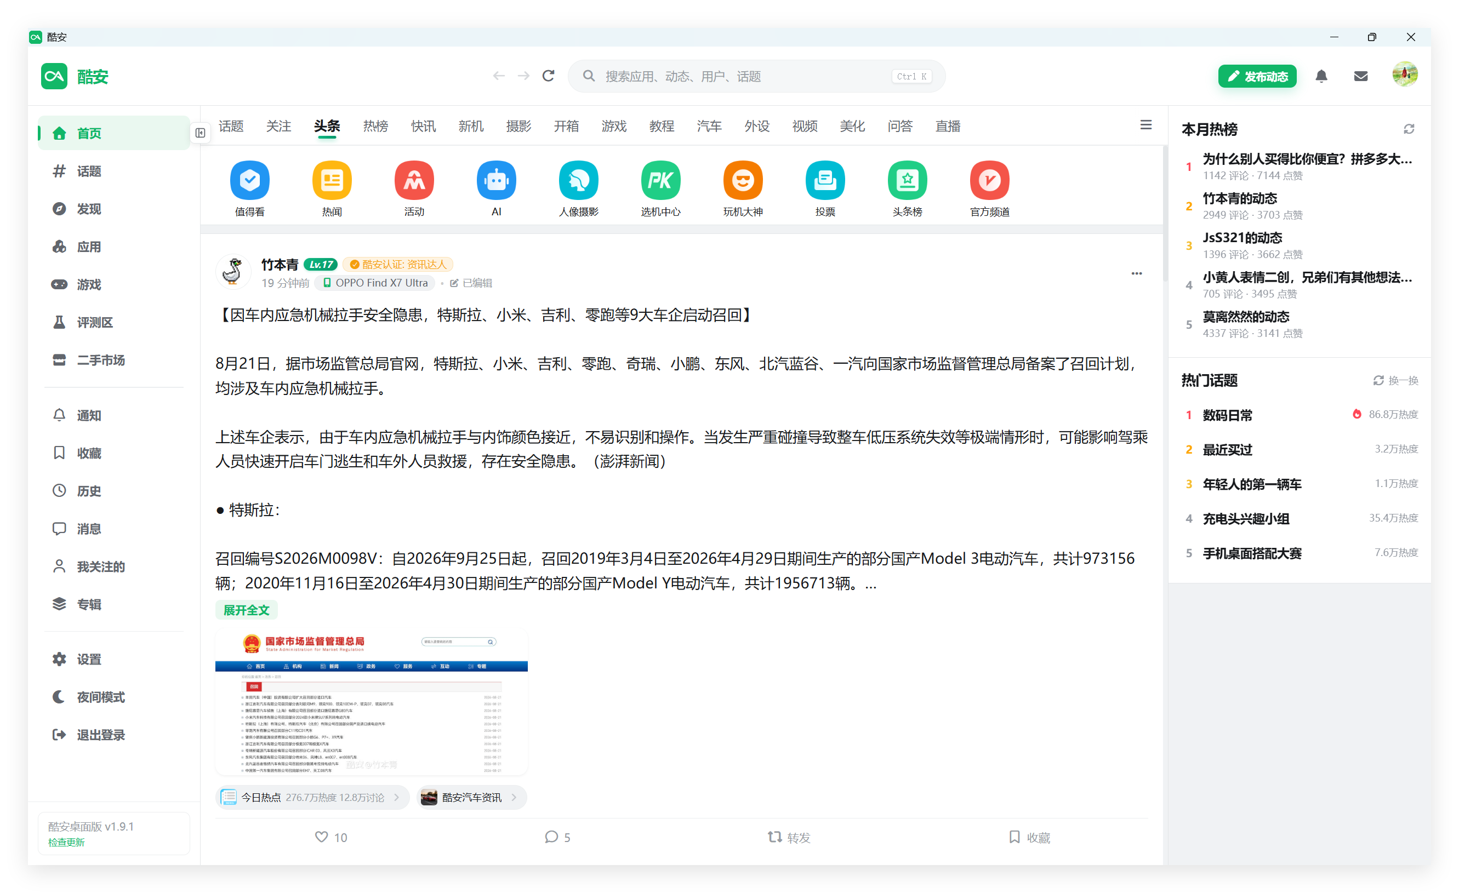Open 应用 in the sidebar
Image resolution: width=1459 pixels, height=893 pixels.
[113, 246]
